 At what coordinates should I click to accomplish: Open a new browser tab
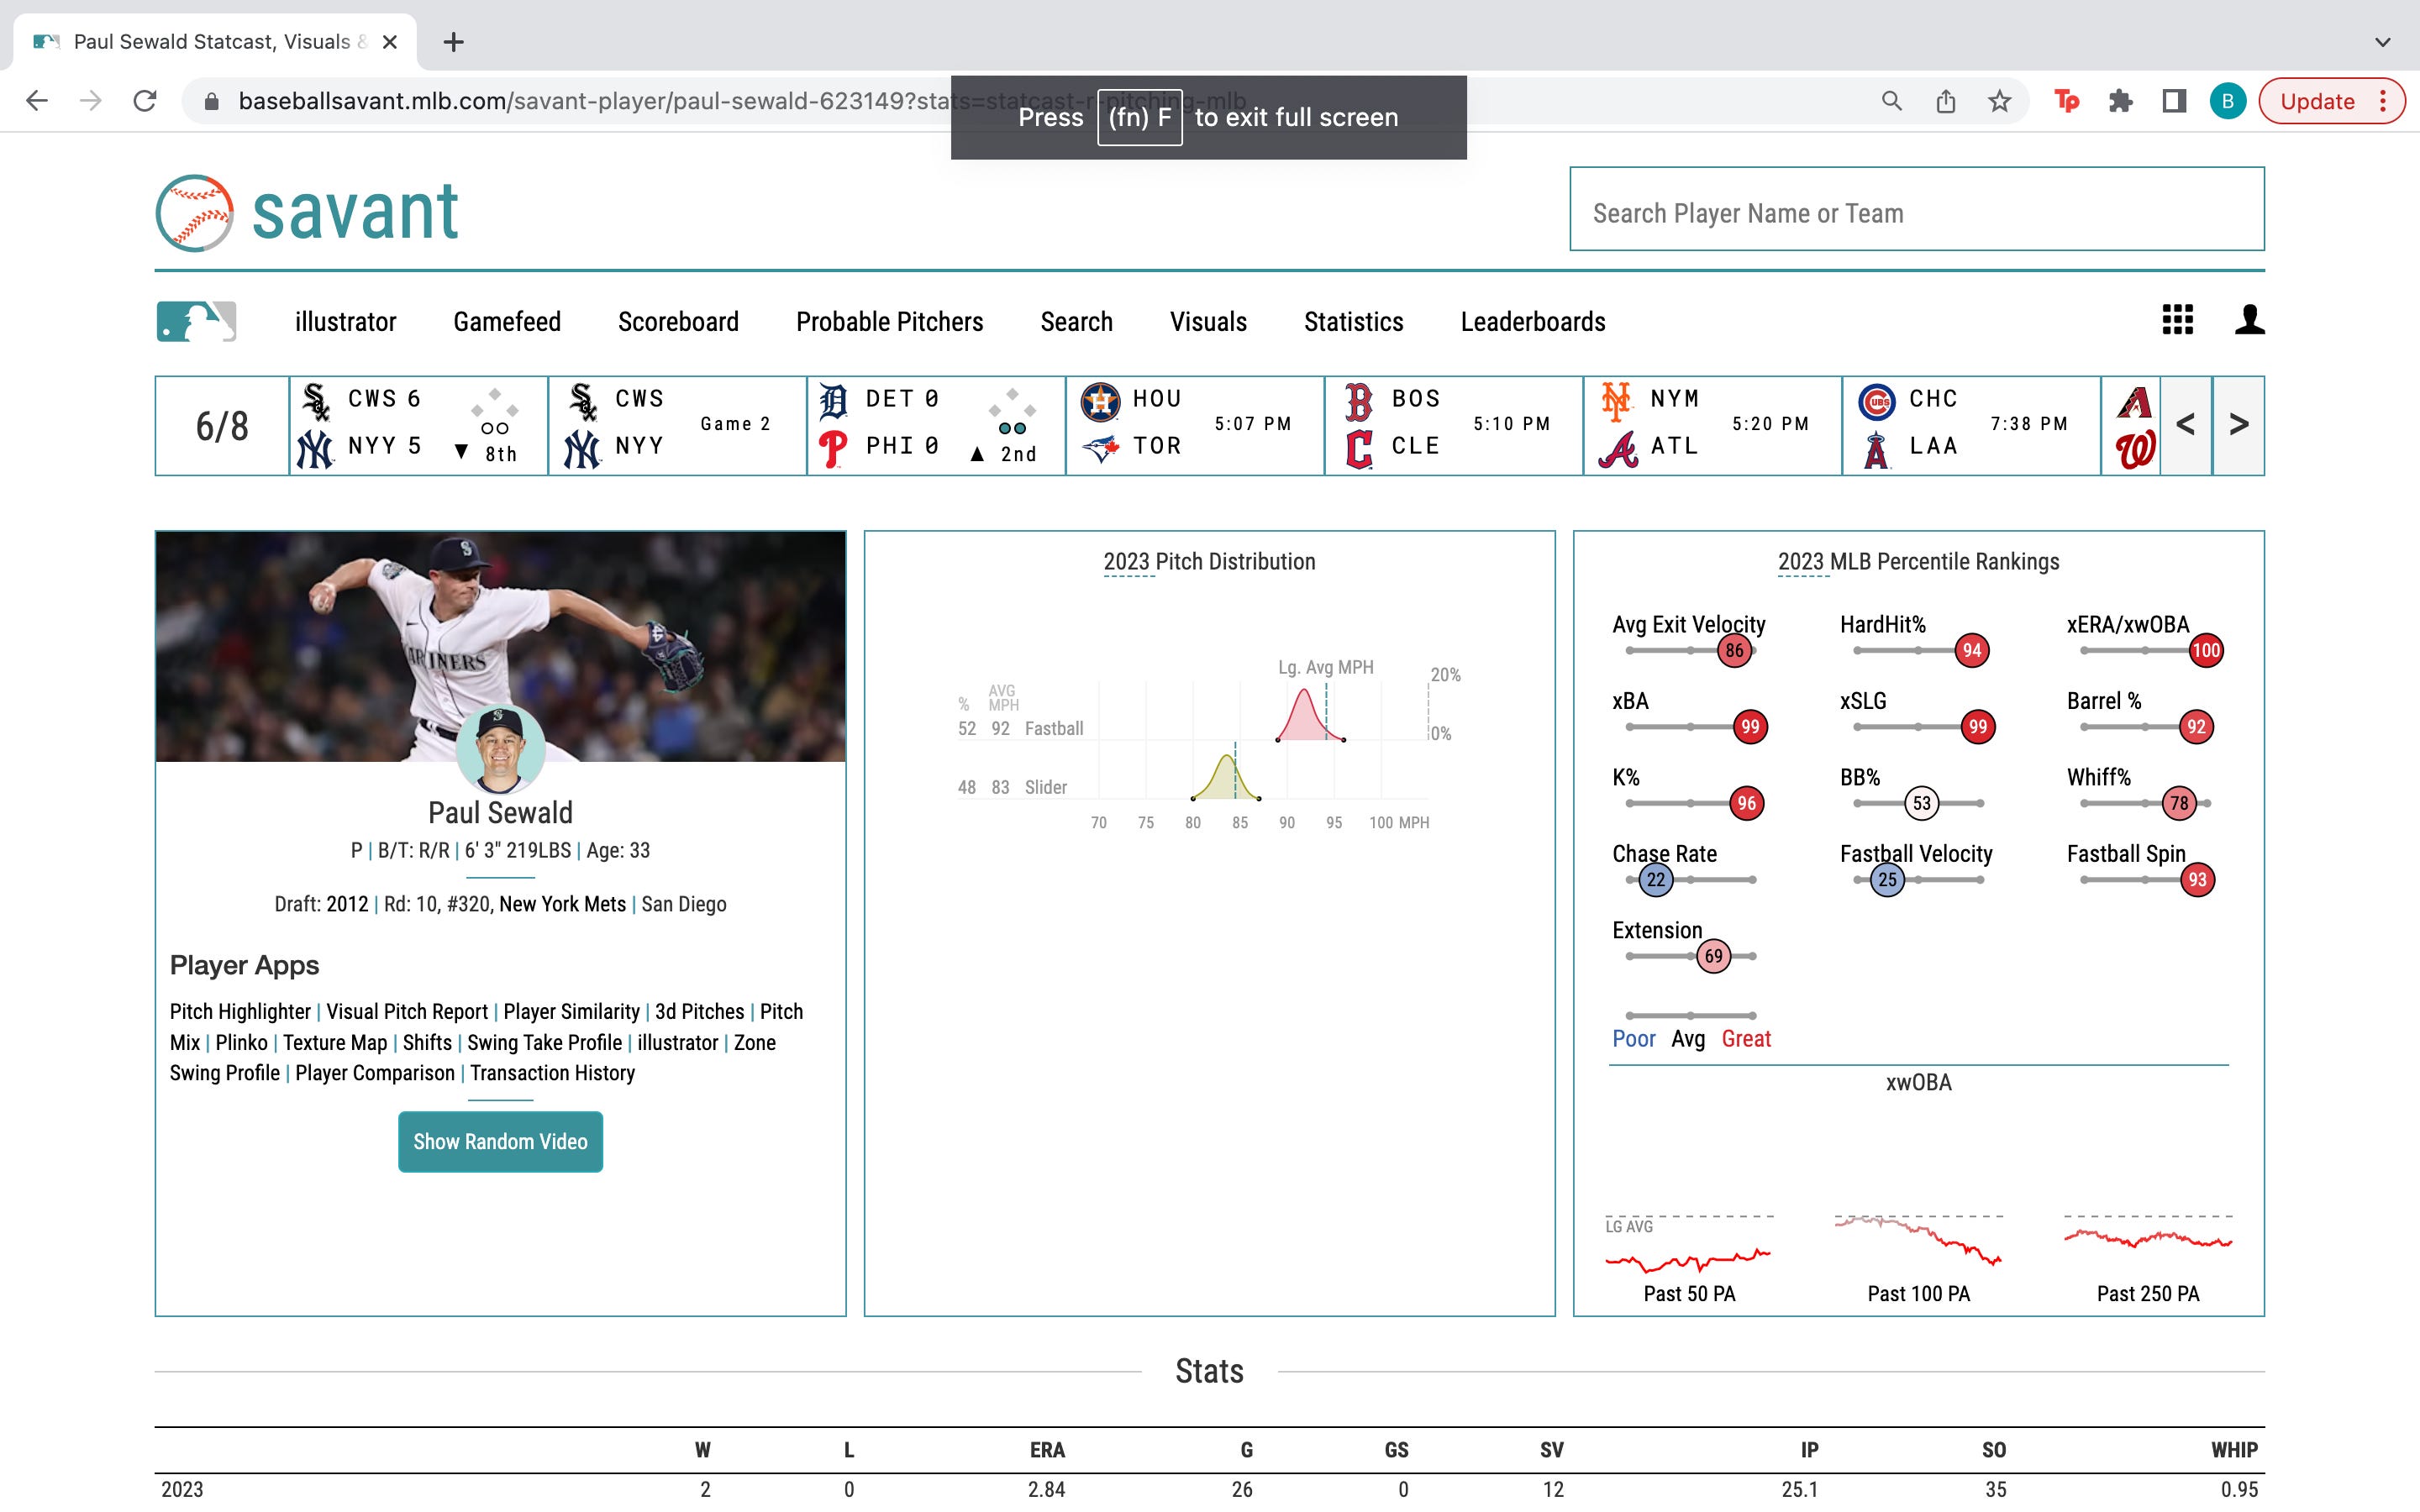pos(454,42)
